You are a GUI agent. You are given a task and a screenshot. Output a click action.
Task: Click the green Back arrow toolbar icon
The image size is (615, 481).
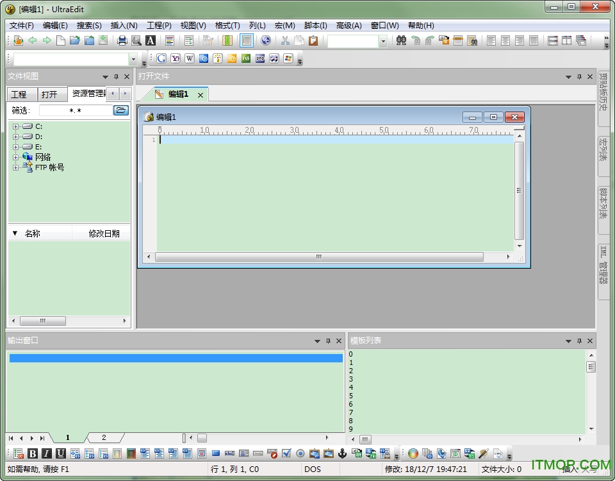[32, 40]
